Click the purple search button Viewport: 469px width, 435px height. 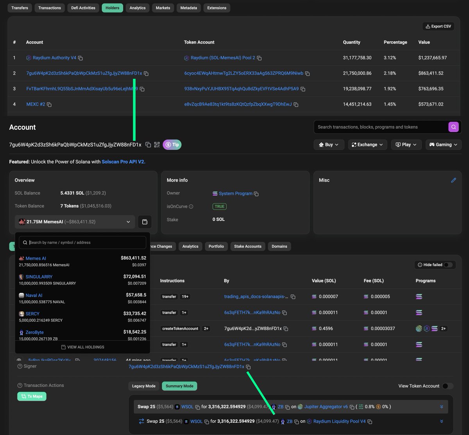click(x=453, y=127)
